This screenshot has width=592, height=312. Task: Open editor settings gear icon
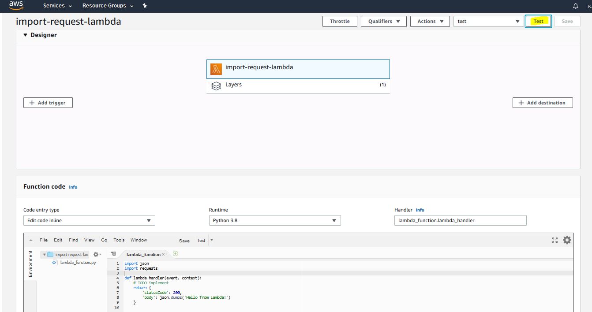(567, 240)
